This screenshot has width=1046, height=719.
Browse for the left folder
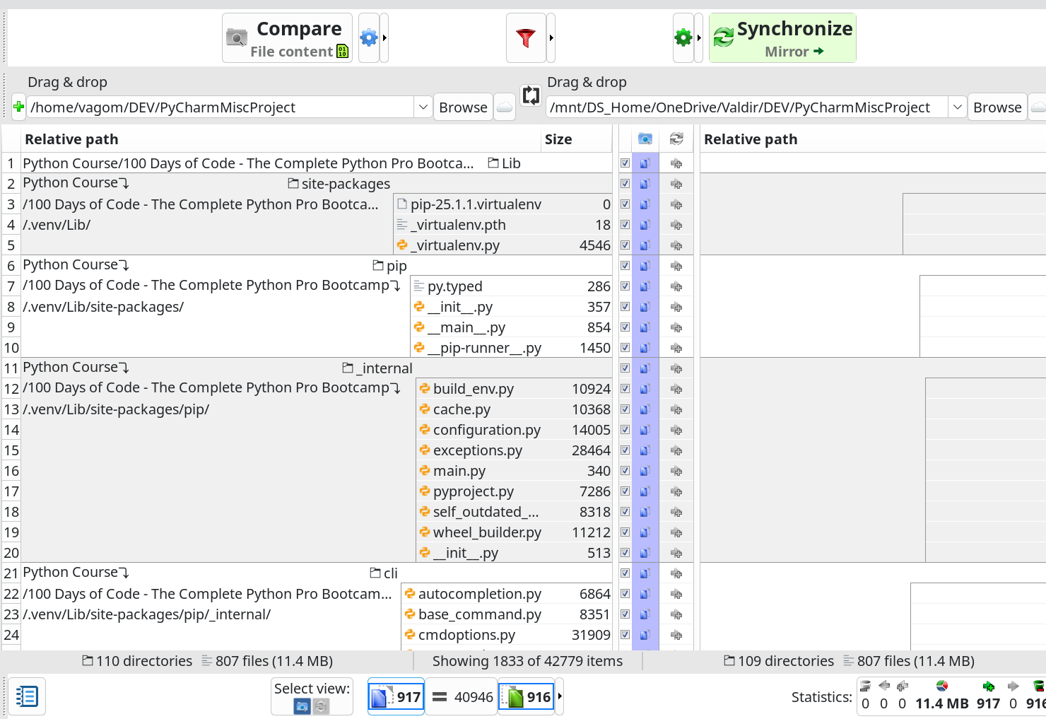463,107
